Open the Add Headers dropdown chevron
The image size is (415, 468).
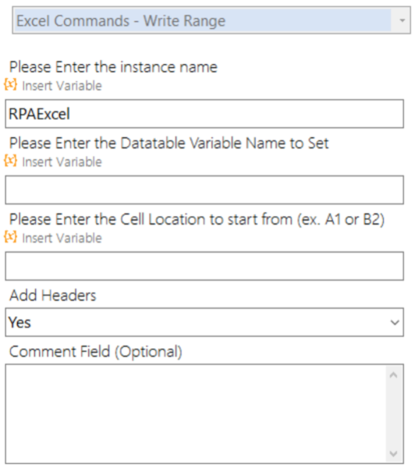point(395,322)
